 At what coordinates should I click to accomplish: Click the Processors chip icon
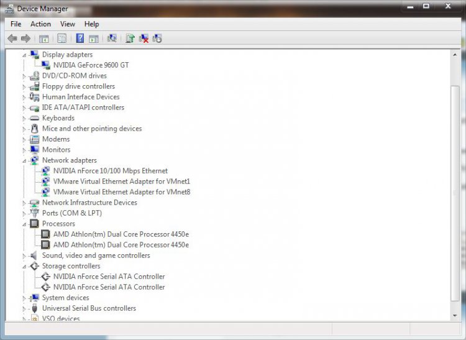click(x=34, y=224)
